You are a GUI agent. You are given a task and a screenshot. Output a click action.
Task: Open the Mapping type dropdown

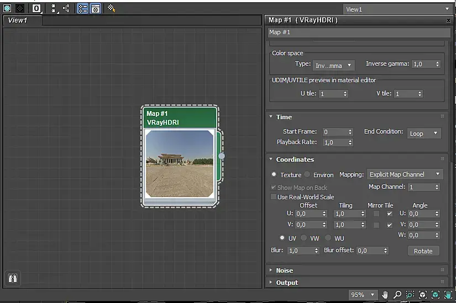(x=405, y=174)
